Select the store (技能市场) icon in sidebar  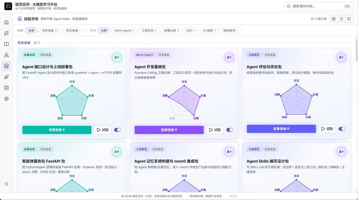click(x=6, y=66)
